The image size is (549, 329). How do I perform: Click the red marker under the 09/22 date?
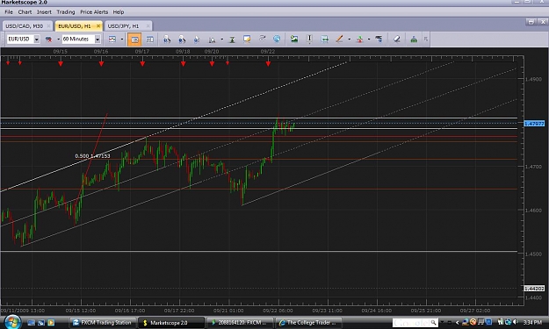(x=268, y=64)
